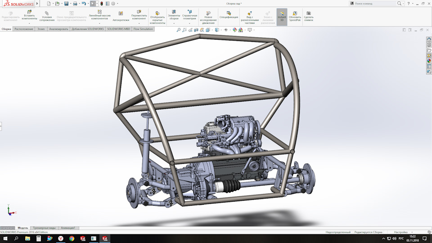Click Вид с разнесенными частями (Exploded View)
The width and height of the screenshot is (432, 243).
pos(249,12)
